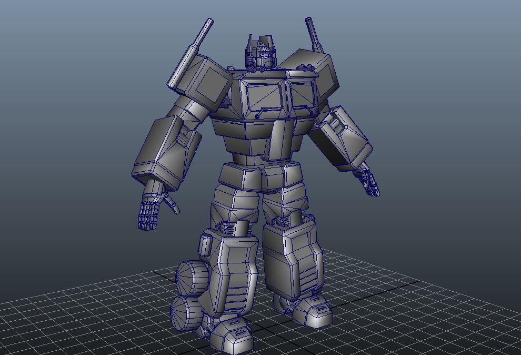The height and width of the screenshot is (355, 521).
Task: Select the shorter smokestack behind the robot's head
Action: 314,35
